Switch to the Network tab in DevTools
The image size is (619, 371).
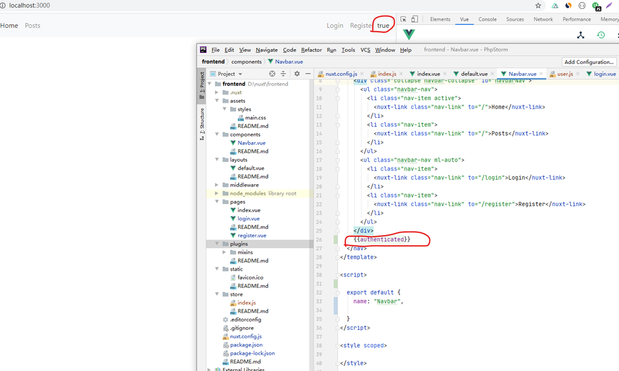click(x=543, y=19)
